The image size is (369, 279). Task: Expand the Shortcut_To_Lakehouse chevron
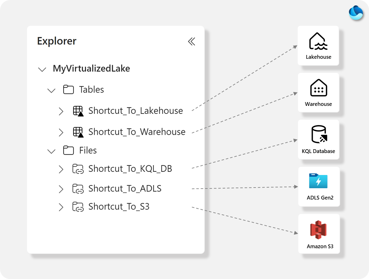(x=61, y=111)
